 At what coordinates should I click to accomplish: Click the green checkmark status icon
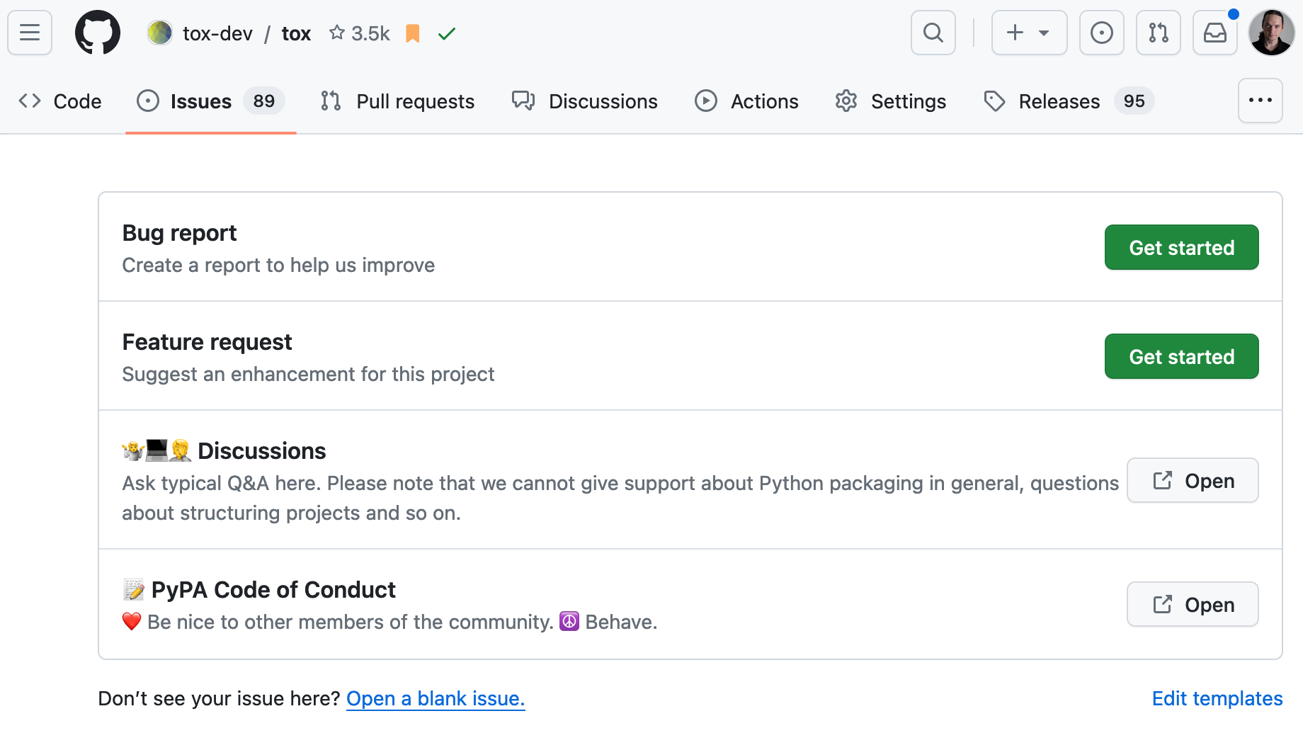point(446,33)
